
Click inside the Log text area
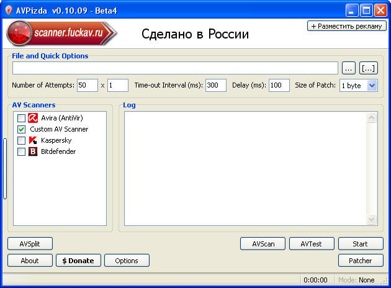pos(246,168)
